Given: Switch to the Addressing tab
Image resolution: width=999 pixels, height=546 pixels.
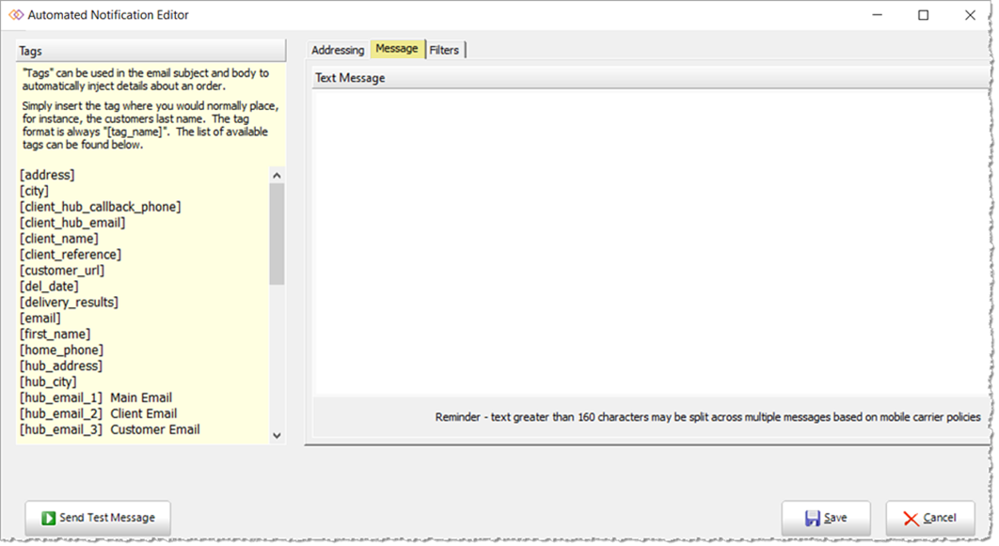Looking at the screenshot, I should pyautogui.click(x=338, y=50).
